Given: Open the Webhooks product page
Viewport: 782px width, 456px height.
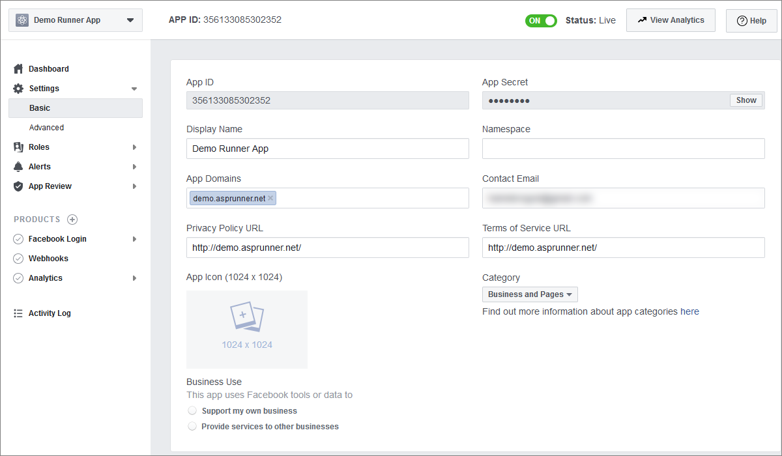Looking at the screenshot, I should (48, 259).
